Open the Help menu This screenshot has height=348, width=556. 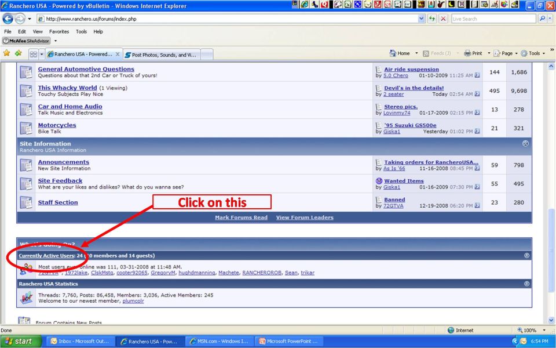pos(98,31)
